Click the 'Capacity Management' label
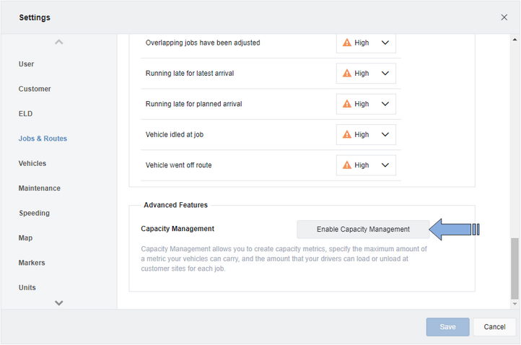 tap(178, 229)
